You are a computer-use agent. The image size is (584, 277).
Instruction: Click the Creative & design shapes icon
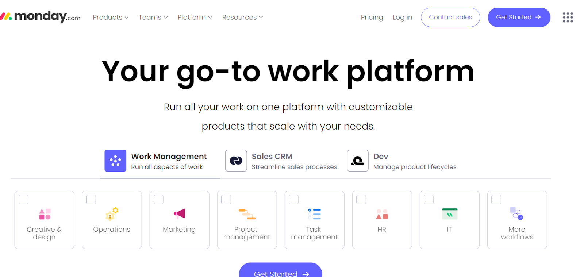45,214
